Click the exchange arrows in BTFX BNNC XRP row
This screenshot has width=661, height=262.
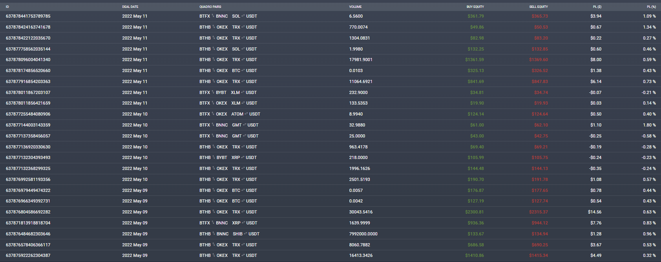pyautogui.click(x=213, y=222)
